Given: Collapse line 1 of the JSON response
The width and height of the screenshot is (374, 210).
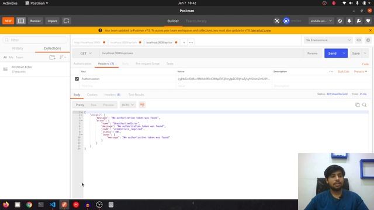Looking at the screenshot, I should coord(82,112).
